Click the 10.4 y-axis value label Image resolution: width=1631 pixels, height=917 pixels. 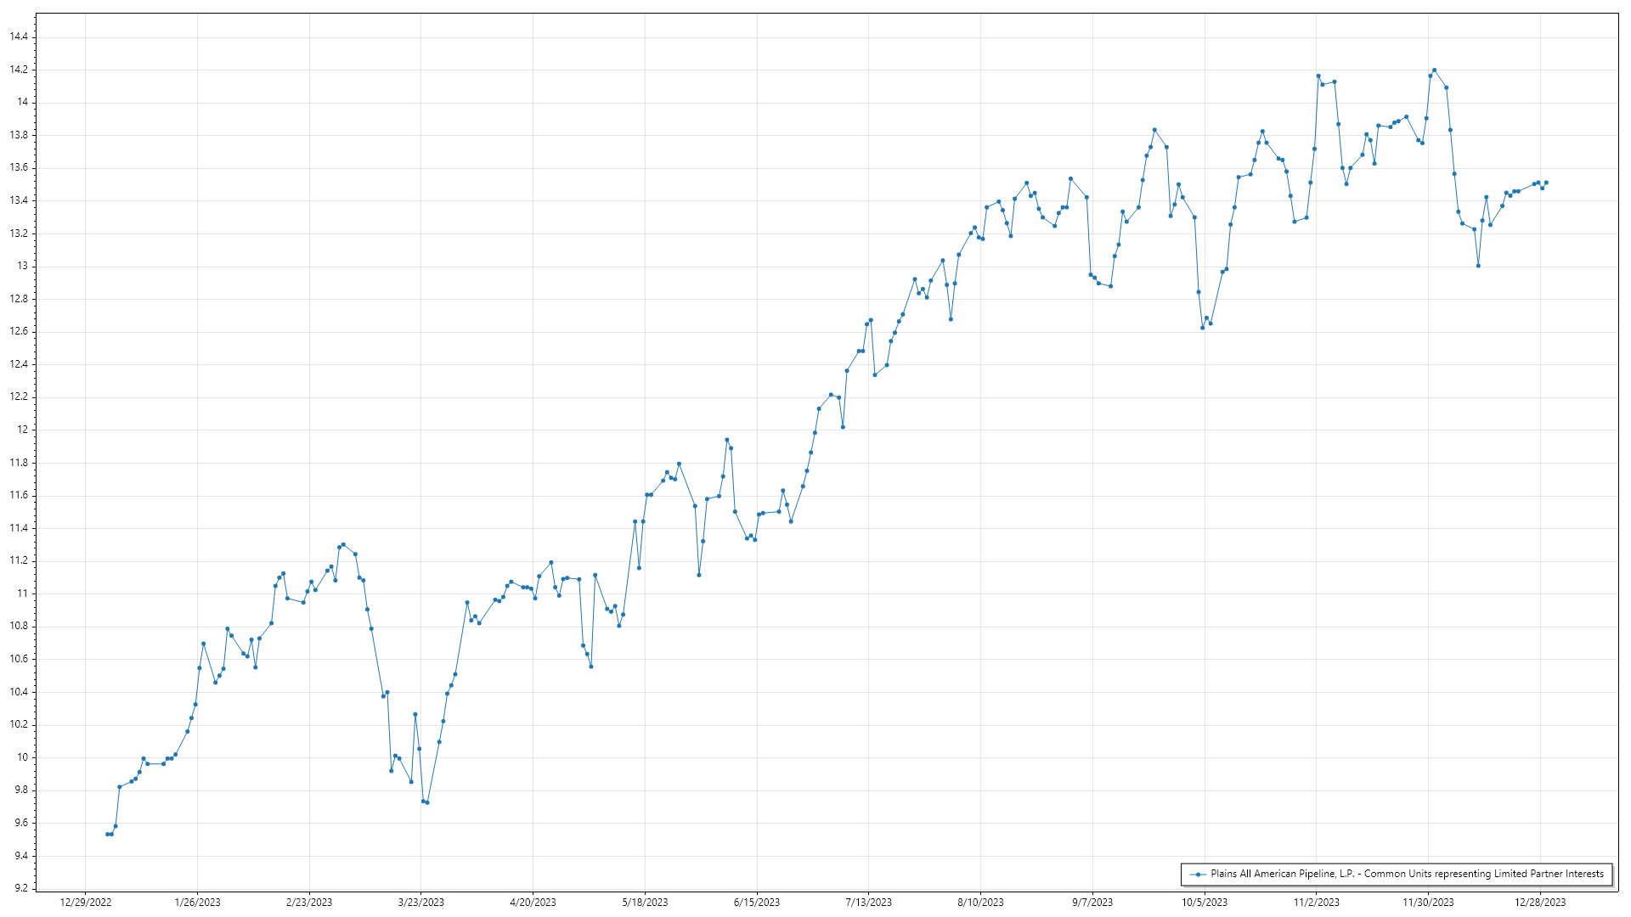[19, 692]
